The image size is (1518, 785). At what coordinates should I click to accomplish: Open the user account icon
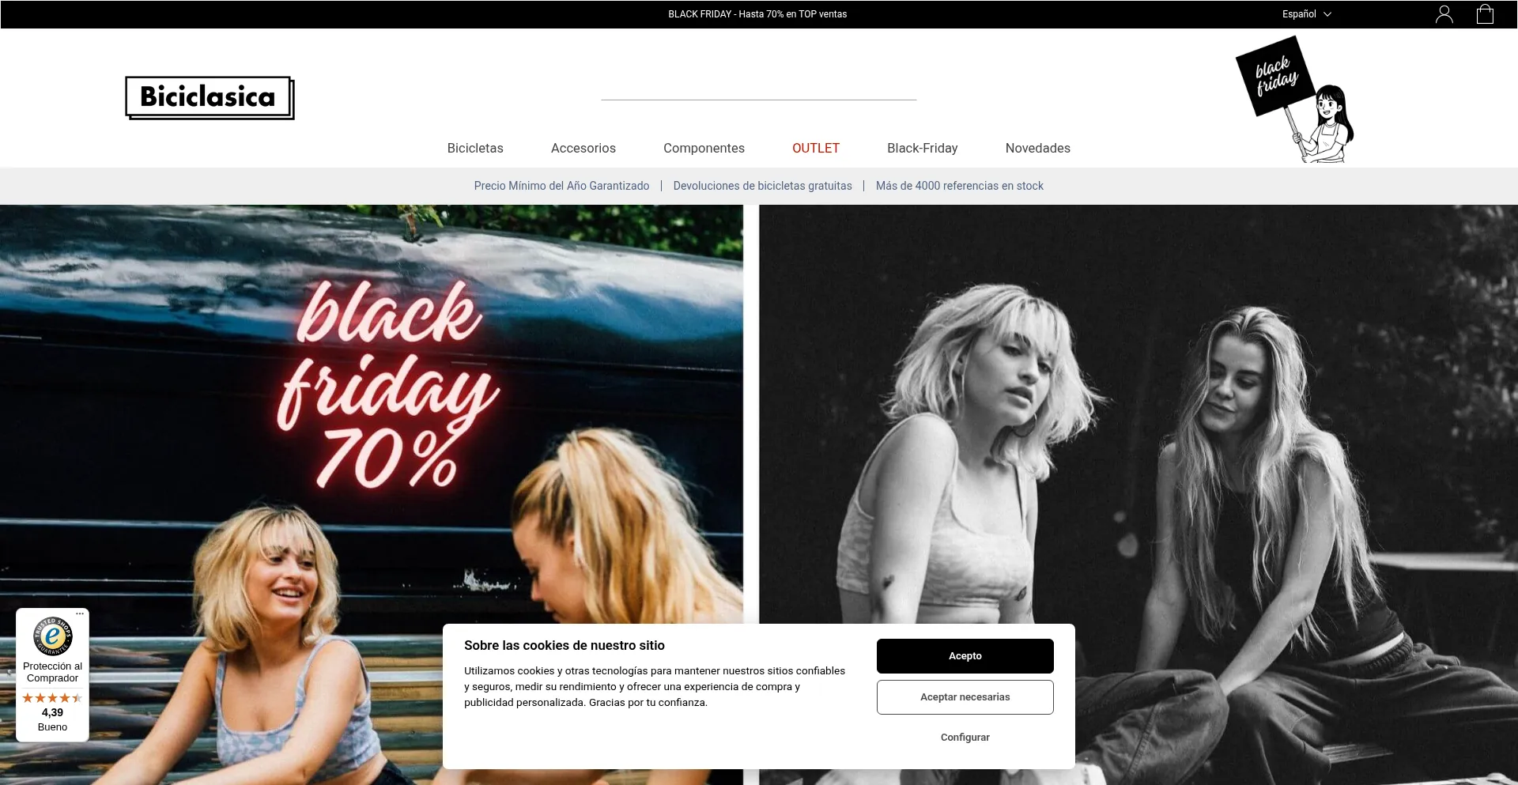(x=1444, y=14)
